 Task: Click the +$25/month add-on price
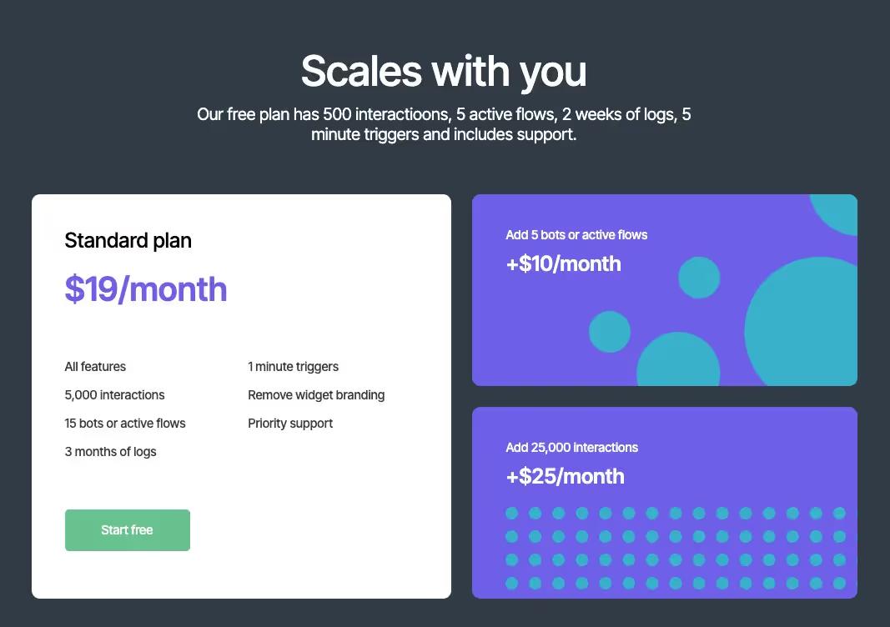[566, 477]
